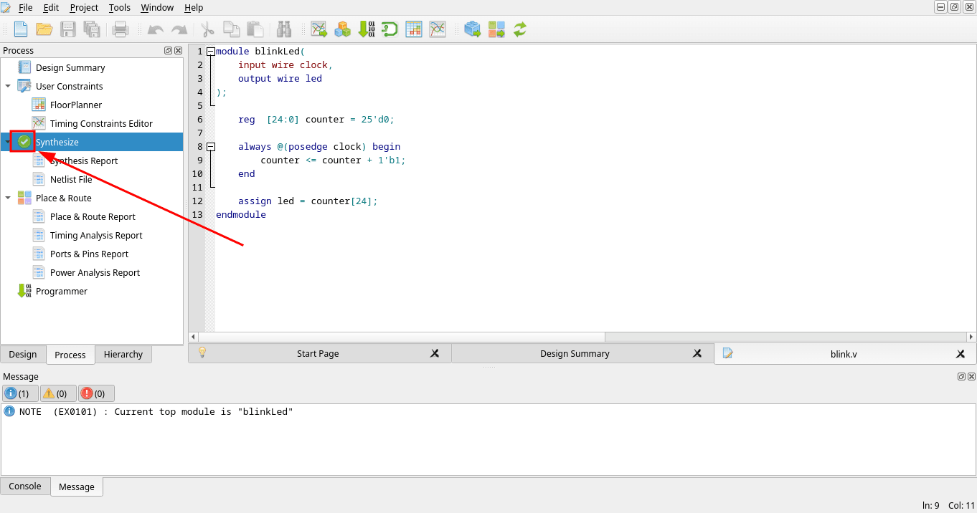Redo the last undone edit
Screen dimensions: 977x513
tap(179, 29)
